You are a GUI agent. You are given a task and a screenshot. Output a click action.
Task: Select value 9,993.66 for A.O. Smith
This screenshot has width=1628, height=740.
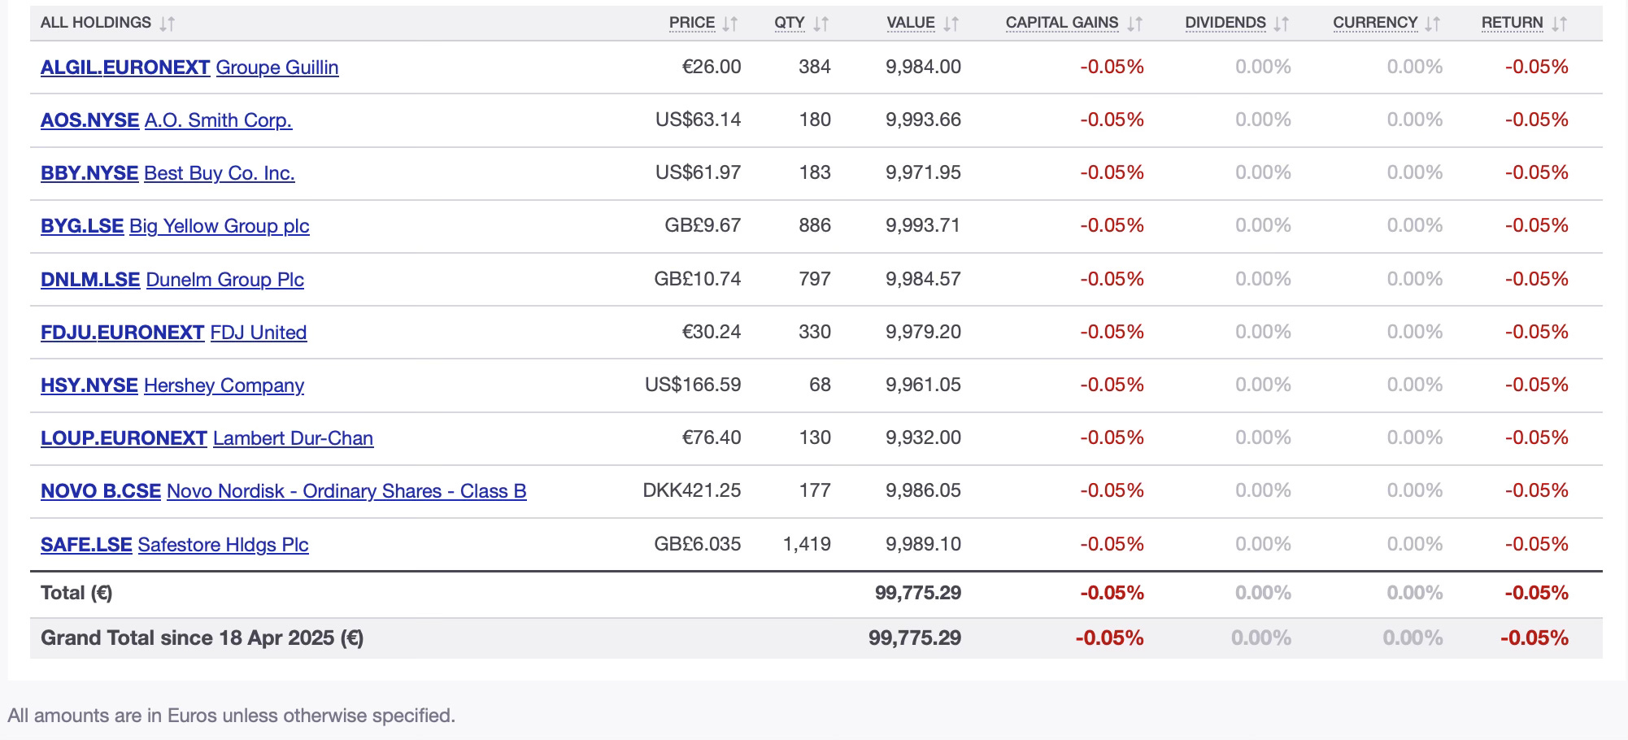(924, 120)
